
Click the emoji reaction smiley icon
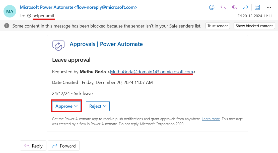point(212,7)
